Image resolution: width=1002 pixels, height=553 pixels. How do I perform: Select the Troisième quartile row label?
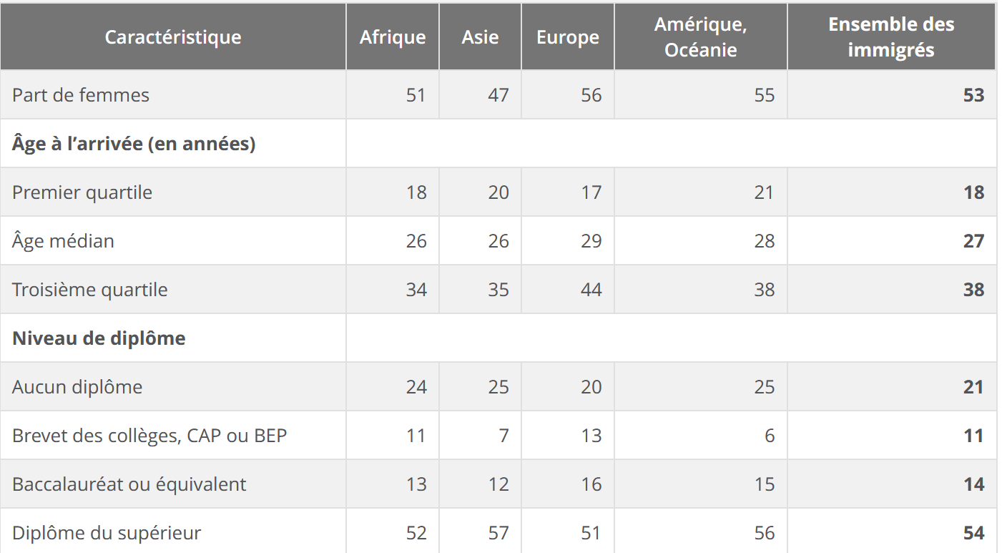point(90,290)
